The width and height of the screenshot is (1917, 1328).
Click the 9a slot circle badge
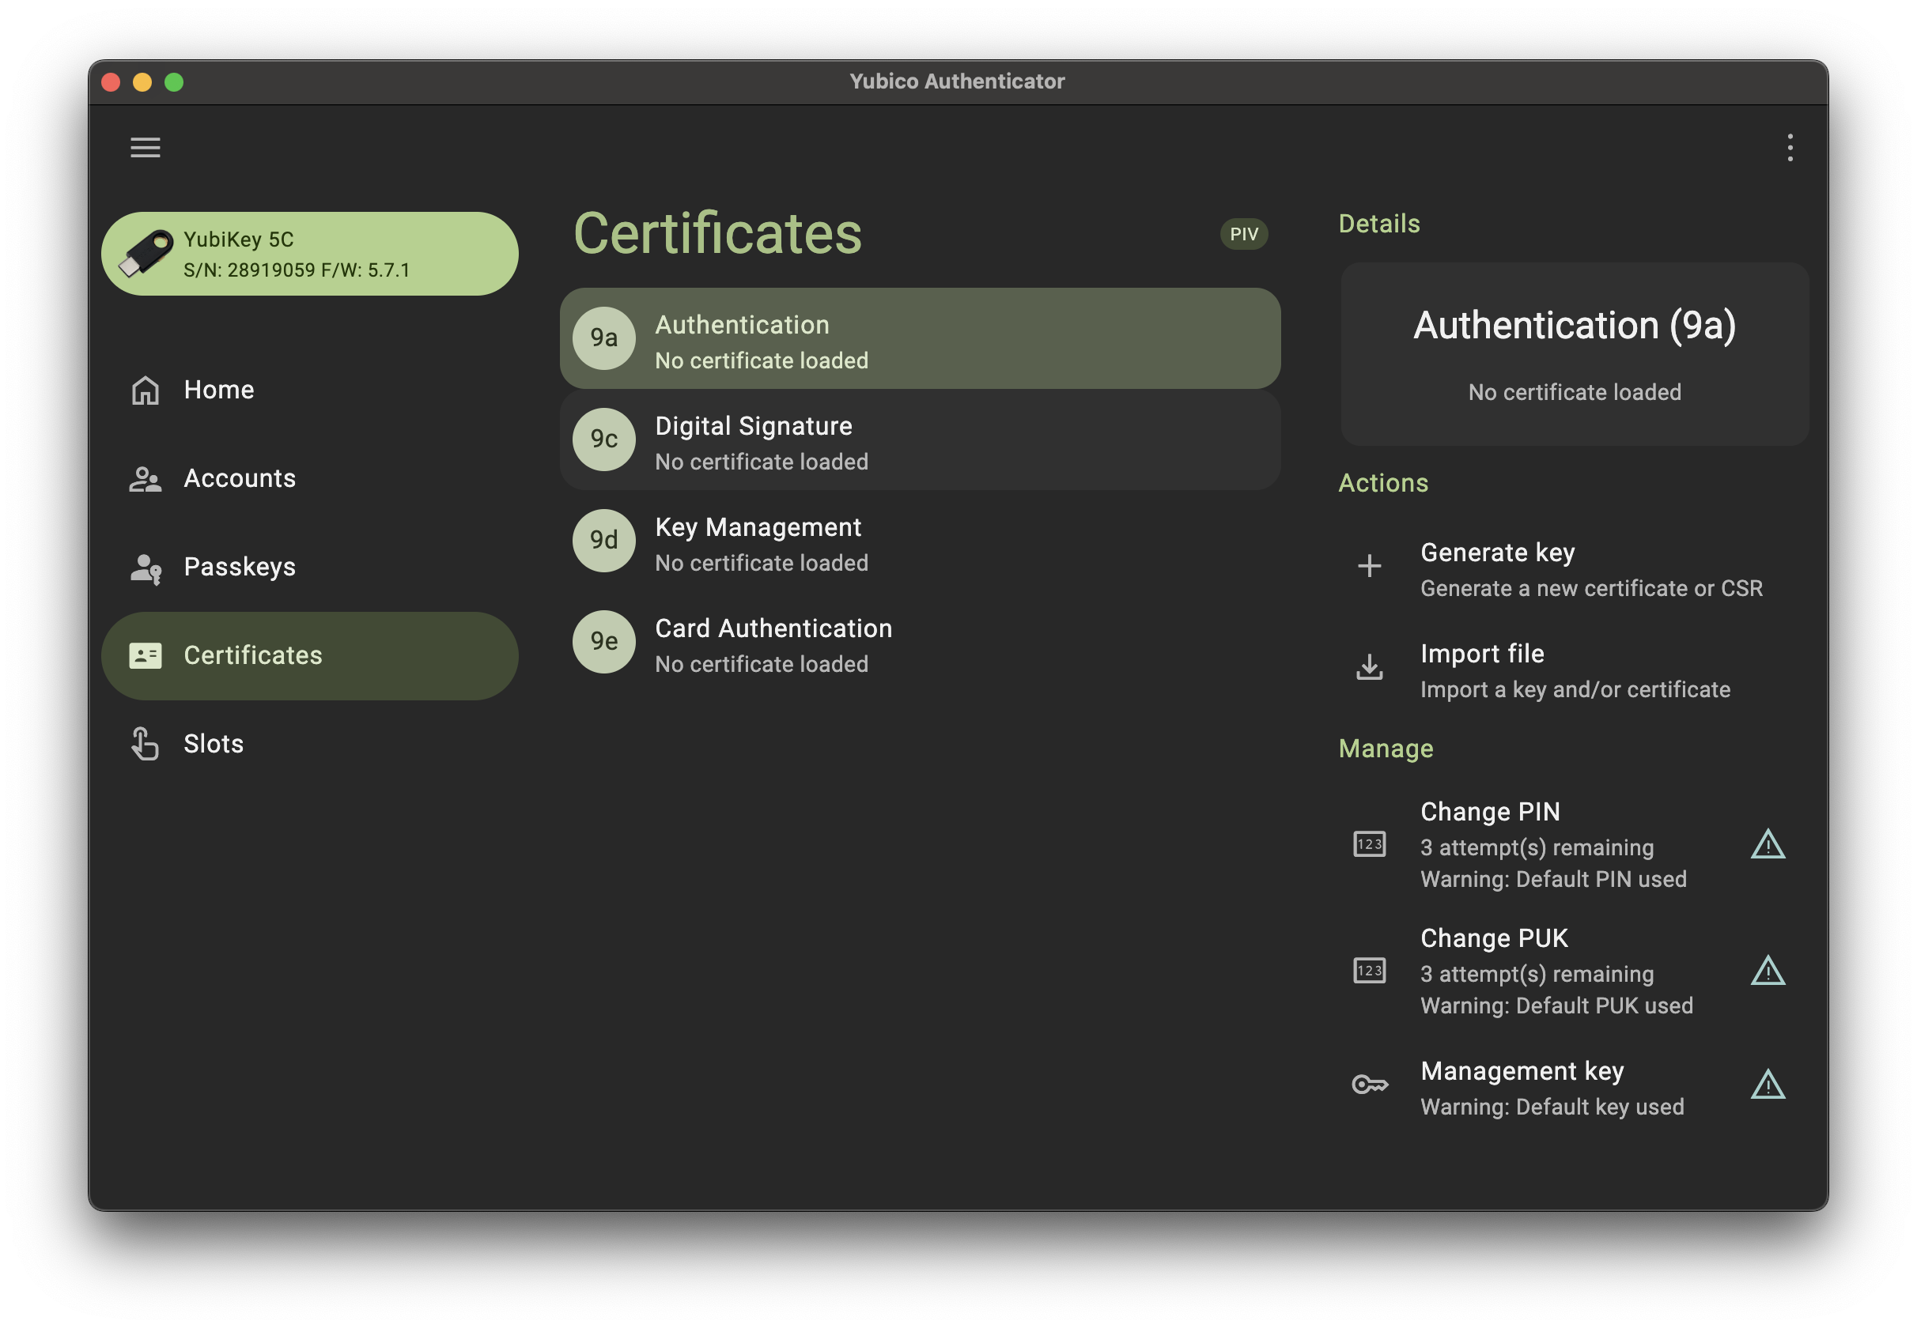pos(603,338)
